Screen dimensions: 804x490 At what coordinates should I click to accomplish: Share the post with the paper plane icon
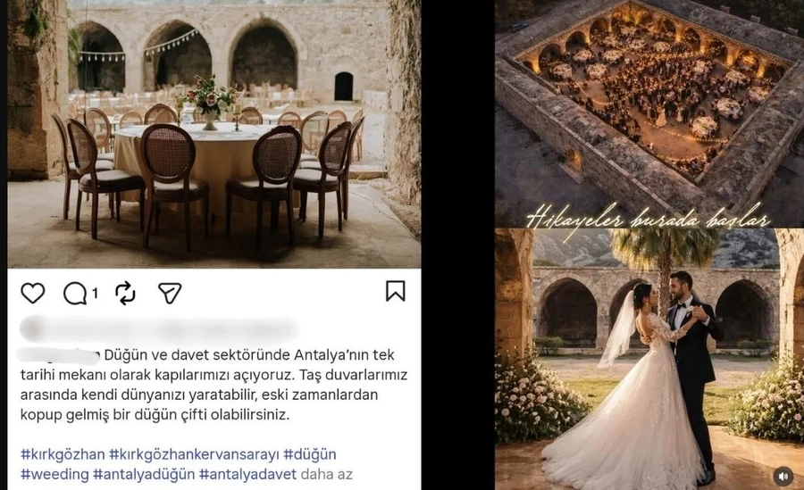pyautogui.click(x=170, y=293)
